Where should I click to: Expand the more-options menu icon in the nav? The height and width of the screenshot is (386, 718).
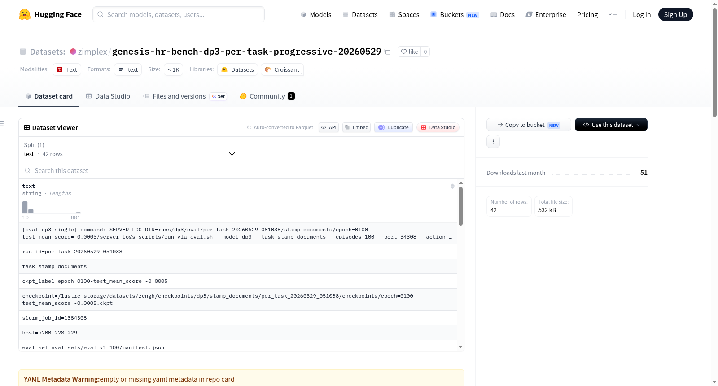(x=613, y=14)
